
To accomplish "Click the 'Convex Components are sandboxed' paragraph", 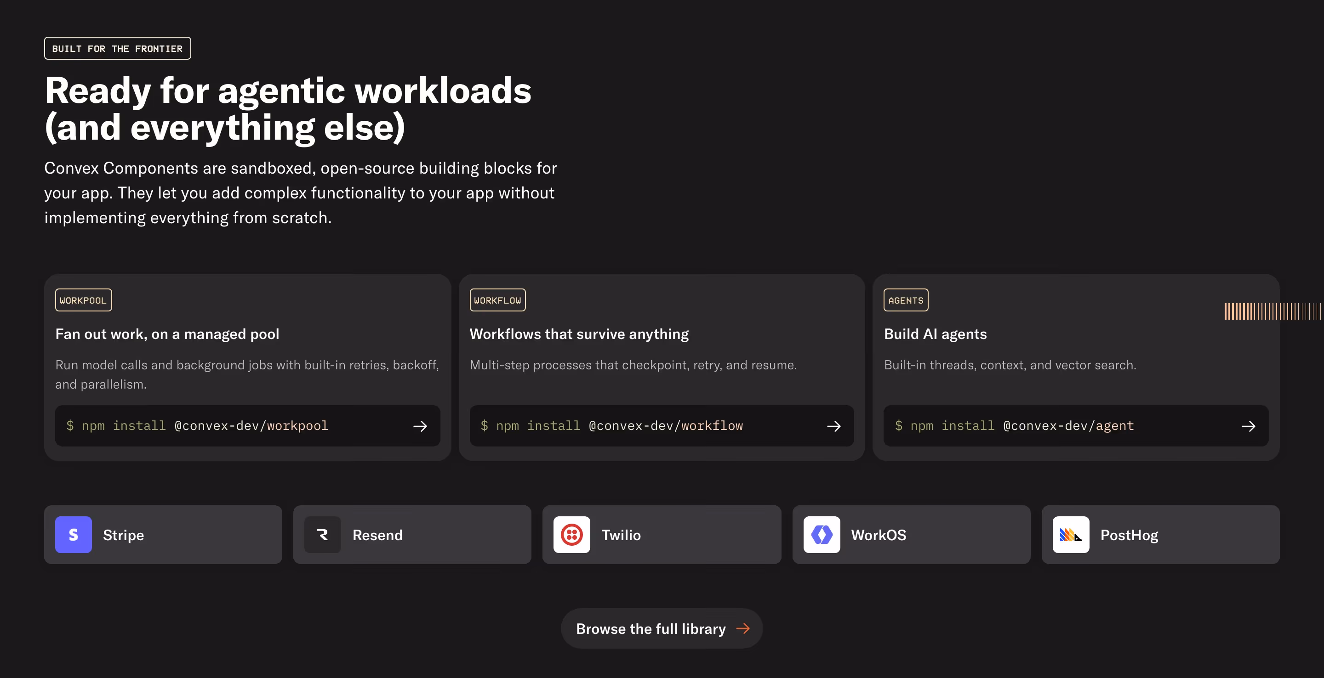I will pos(301,193).
